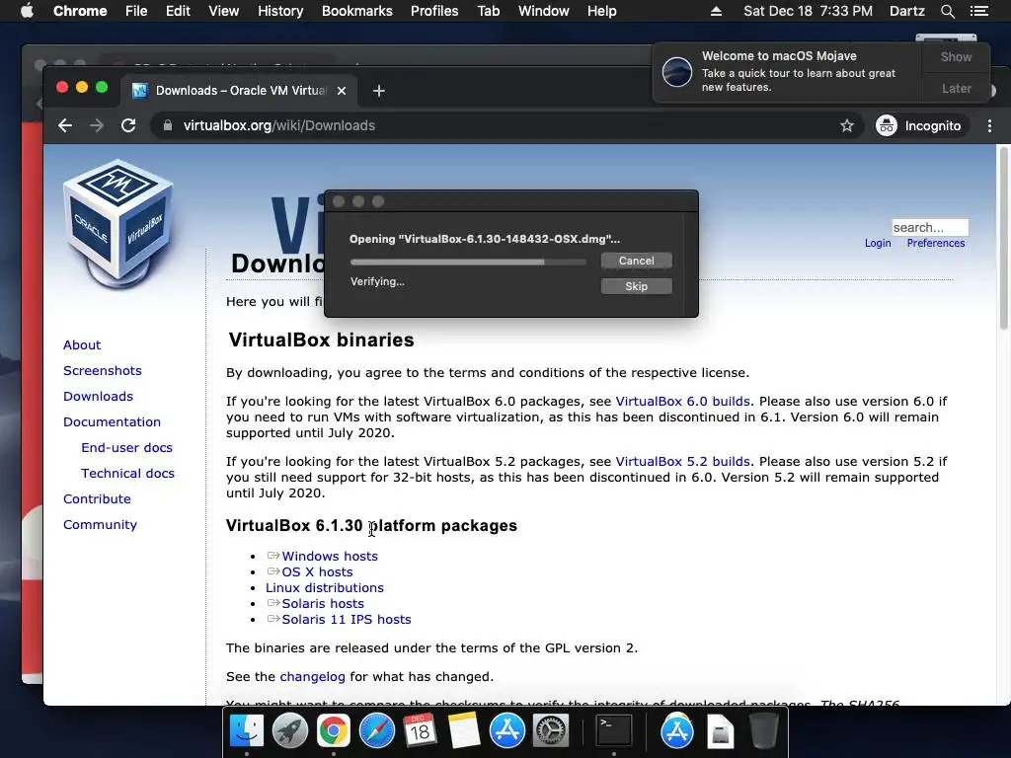
Task: Skip verifying the disk image
Action: point(637,286)
